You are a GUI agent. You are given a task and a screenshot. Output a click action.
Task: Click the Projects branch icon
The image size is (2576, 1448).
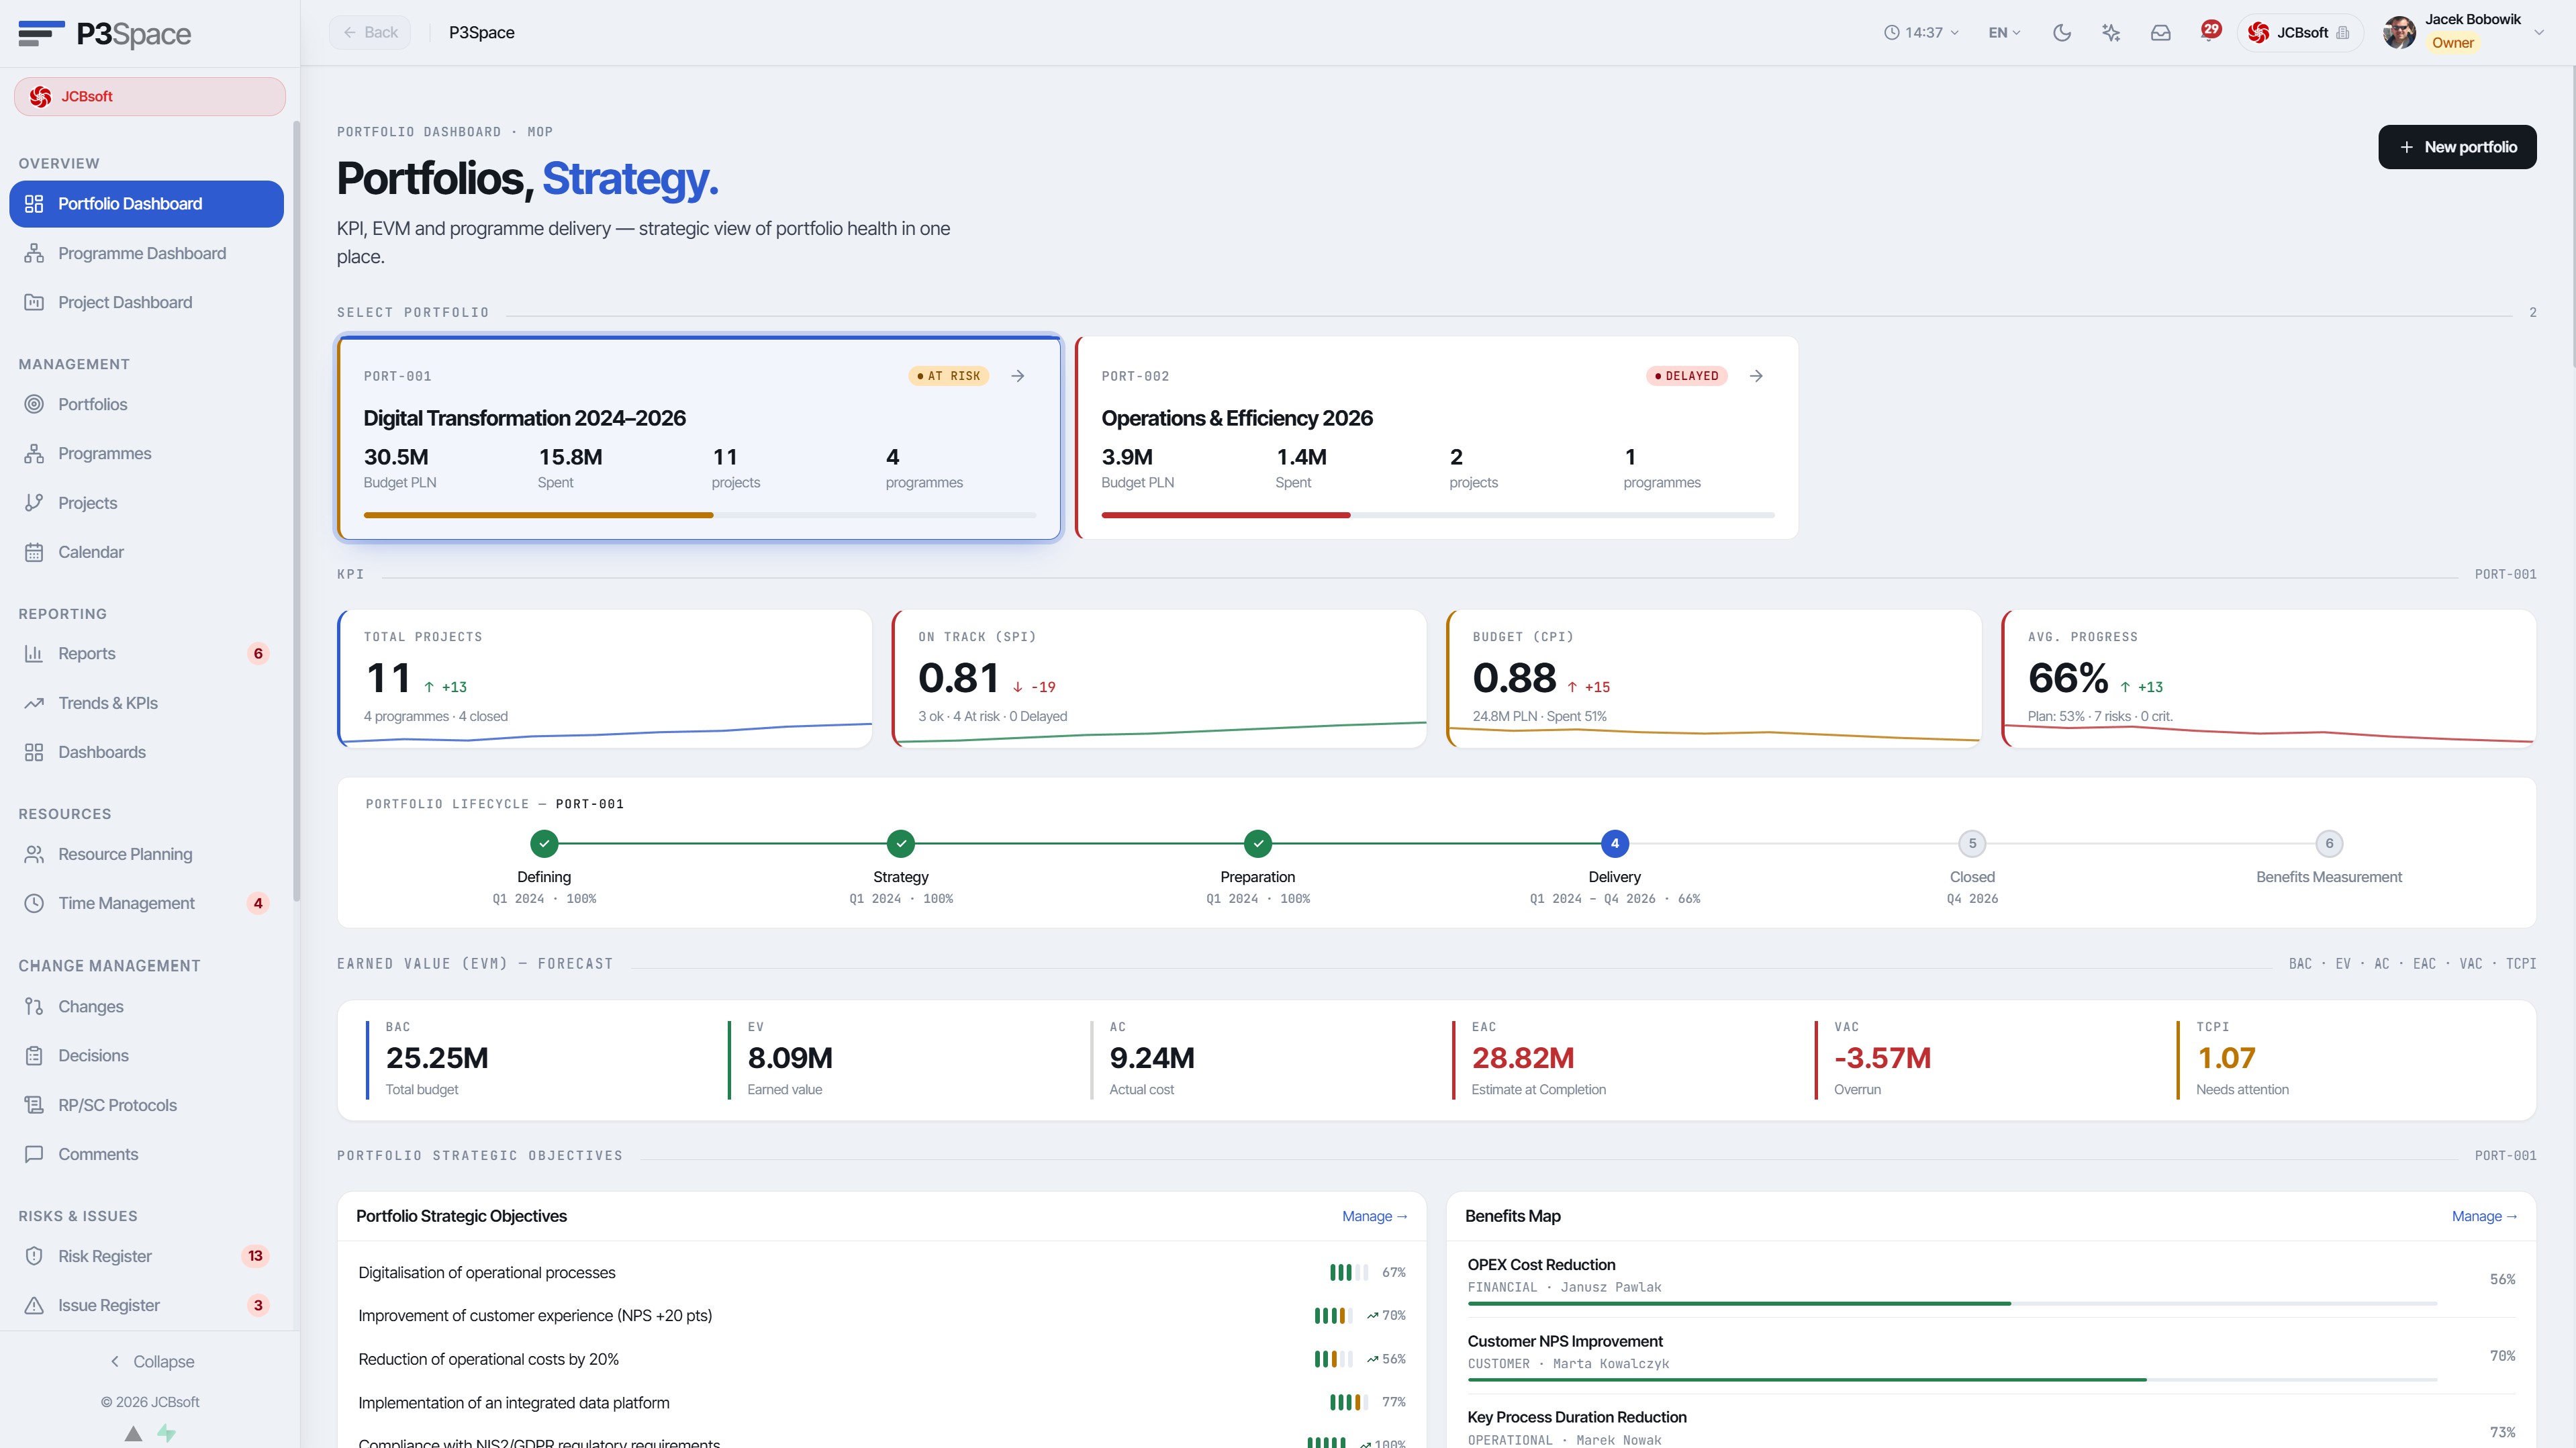tap(34, 503)
